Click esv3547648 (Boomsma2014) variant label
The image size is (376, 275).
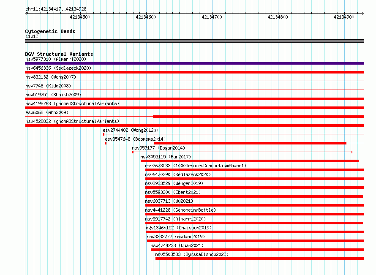pyautogui.click(x=135, y=139)
